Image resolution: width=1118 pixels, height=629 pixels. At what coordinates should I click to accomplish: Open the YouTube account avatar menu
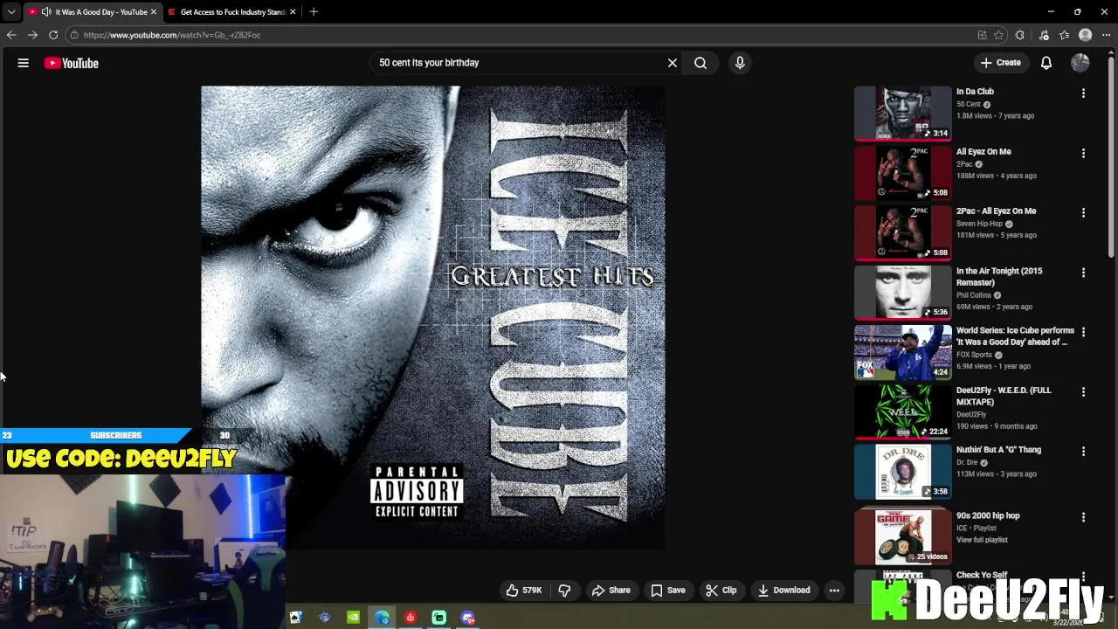(1080, 63)
